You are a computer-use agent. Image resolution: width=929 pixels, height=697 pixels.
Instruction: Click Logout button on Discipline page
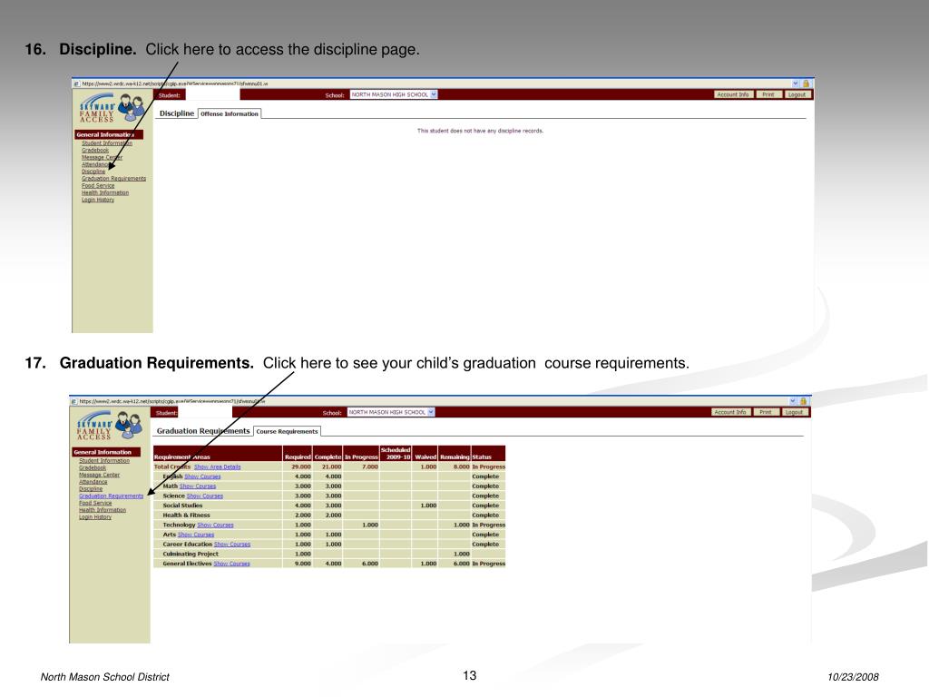point(797,94)
